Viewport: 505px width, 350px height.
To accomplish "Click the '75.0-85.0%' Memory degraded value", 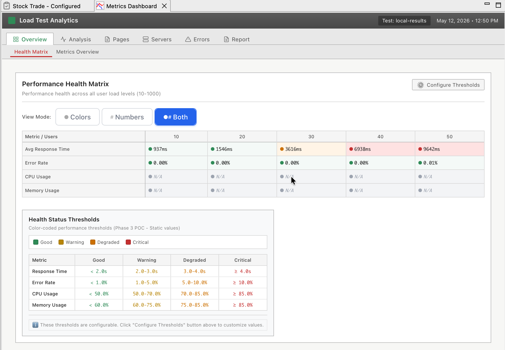I will (194, 305).
